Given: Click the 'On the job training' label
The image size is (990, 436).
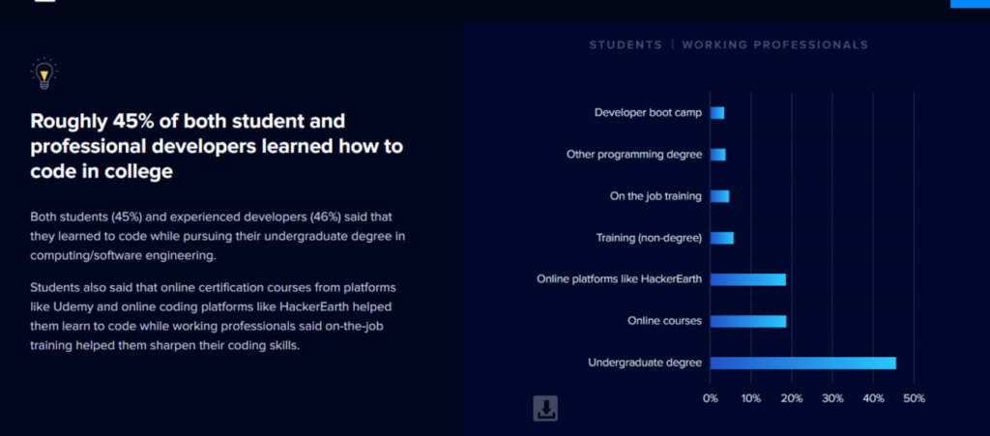Looking at the screenshot, I should [655, 196].
